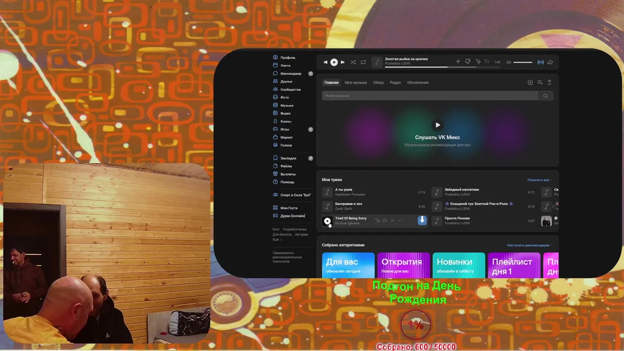Focus the Поиск музыки search field

tap(429, 96)
